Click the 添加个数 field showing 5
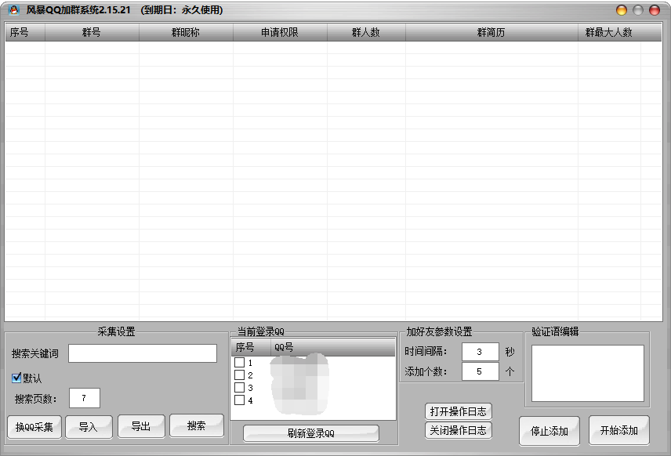This screenshot has width=671, height=456. click(x=481, y=371)
